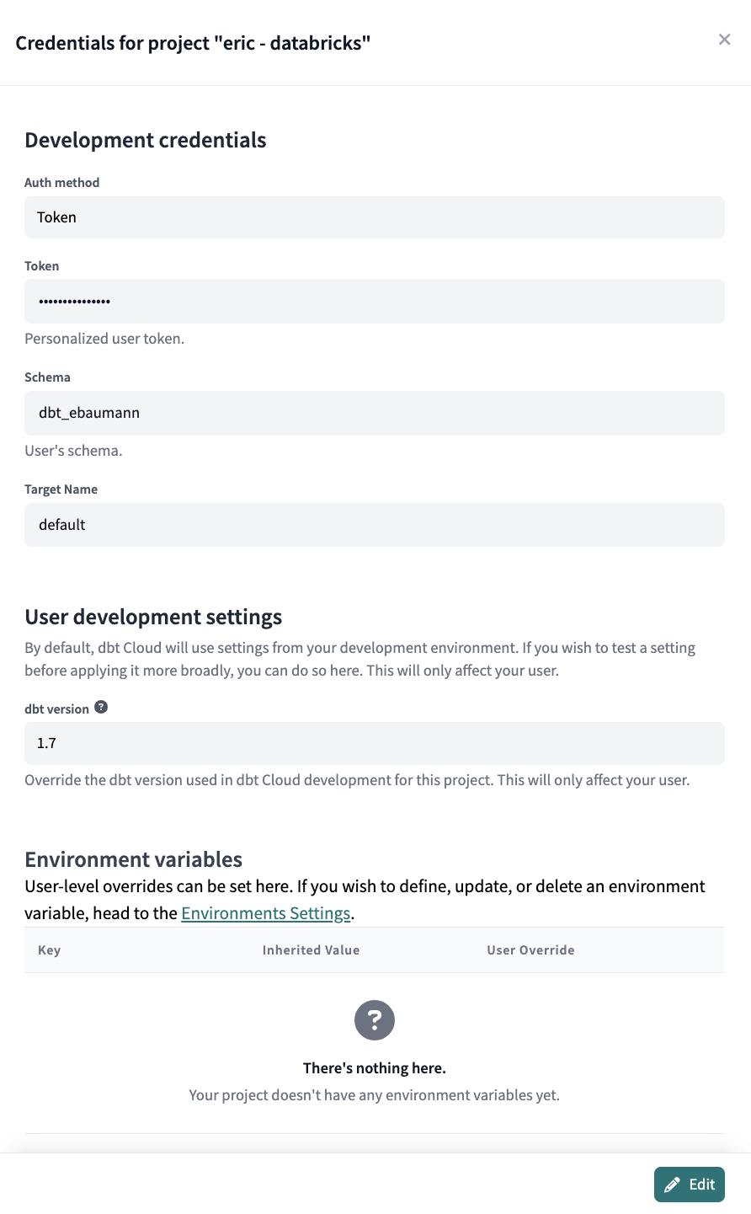Click the question mark circle in empty state
The image size is (751, 1214).
[x=374, y=1019]
